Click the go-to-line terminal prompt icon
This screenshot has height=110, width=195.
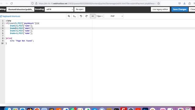[74, 16]
